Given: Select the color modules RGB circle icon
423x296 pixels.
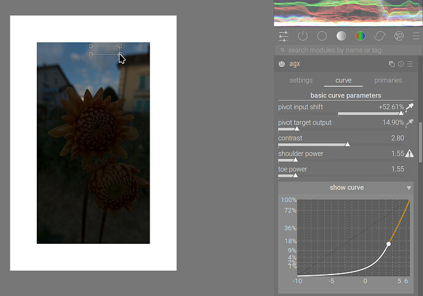Looking at the screenshot, I should coord(360,36).
